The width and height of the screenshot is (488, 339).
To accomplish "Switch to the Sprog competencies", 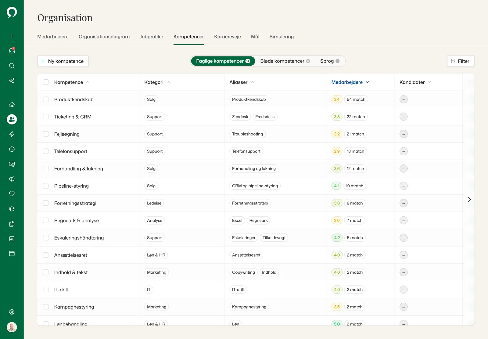I will [330, 61].
